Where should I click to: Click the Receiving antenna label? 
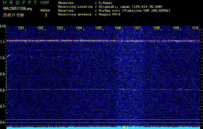point(75,15)
